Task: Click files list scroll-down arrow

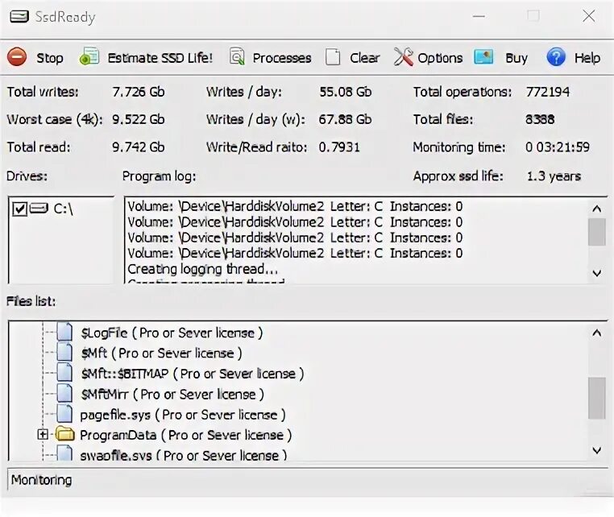Action: 597,450
